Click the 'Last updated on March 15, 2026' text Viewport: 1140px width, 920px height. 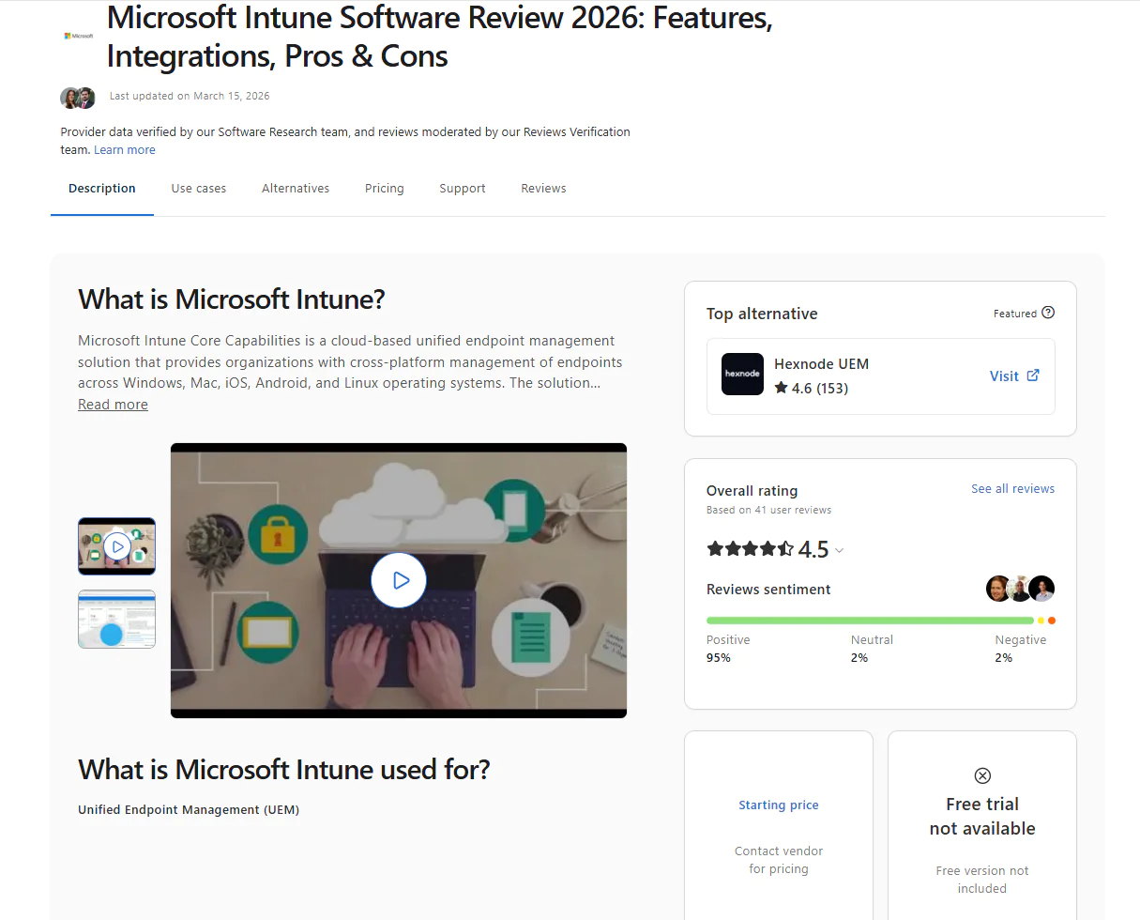190,96
